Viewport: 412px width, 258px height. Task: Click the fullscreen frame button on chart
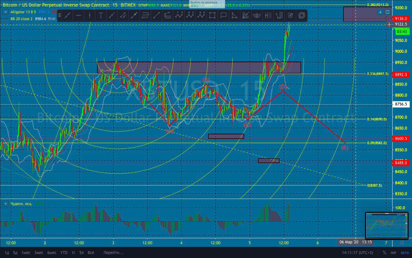(x=388, y=12)
